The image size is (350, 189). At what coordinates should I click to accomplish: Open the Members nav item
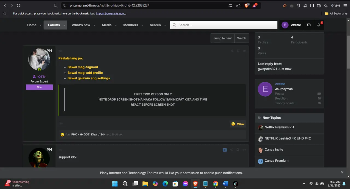tap(131, 25)
